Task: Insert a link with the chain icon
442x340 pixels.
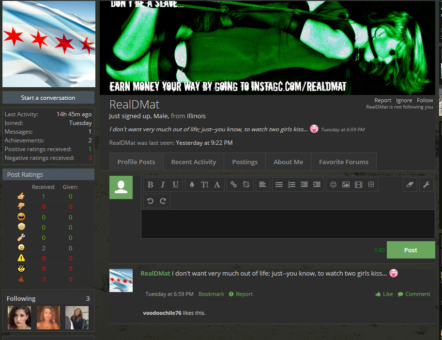Action: tap(233, 185)
